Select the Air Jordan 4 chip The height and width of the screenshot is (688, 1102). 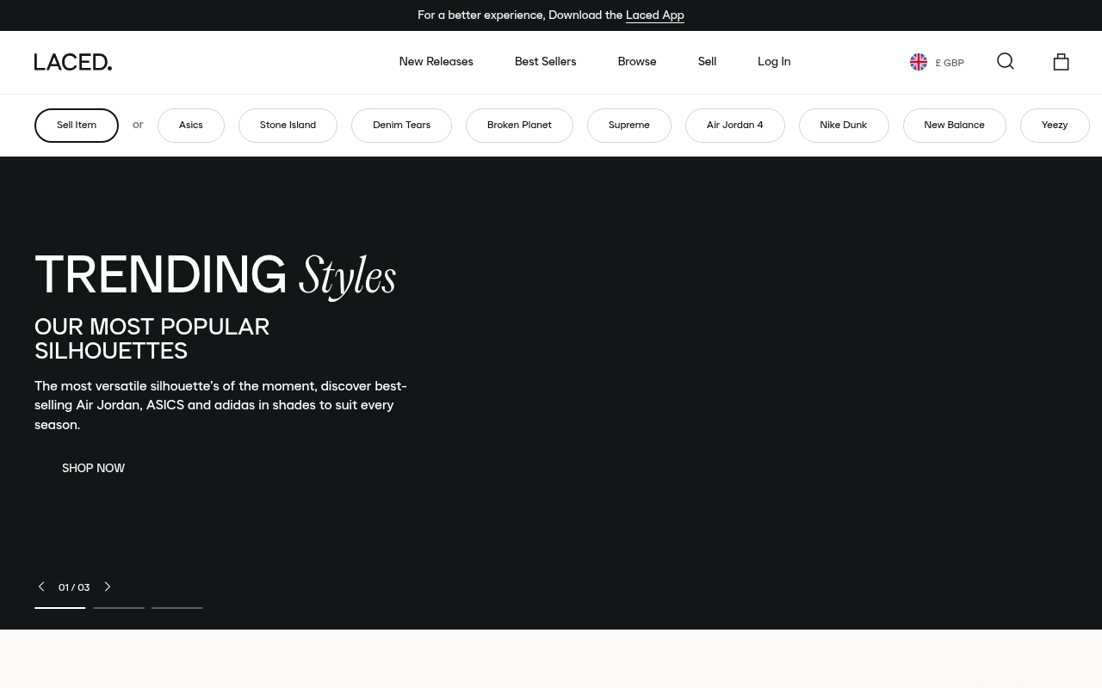coord(735,126)
